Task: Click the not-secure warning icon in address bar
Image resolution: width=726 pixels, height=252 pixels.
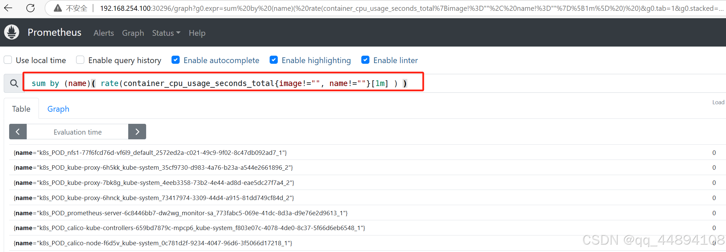Action: 58,8
